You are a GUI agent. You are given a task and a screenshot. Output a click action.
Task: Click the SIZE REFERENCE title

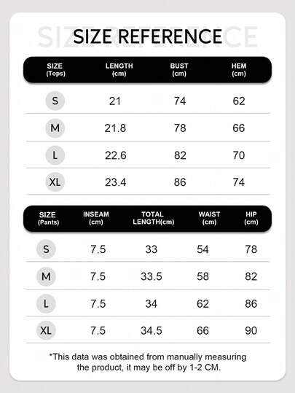click(x=147, y=36)
